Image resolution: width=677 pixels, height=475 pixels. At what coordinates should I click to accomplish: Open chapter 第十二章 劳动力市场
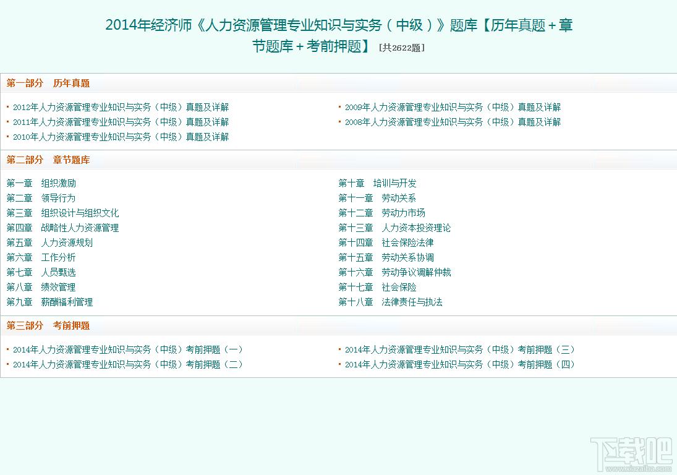[x=382, y=213]
